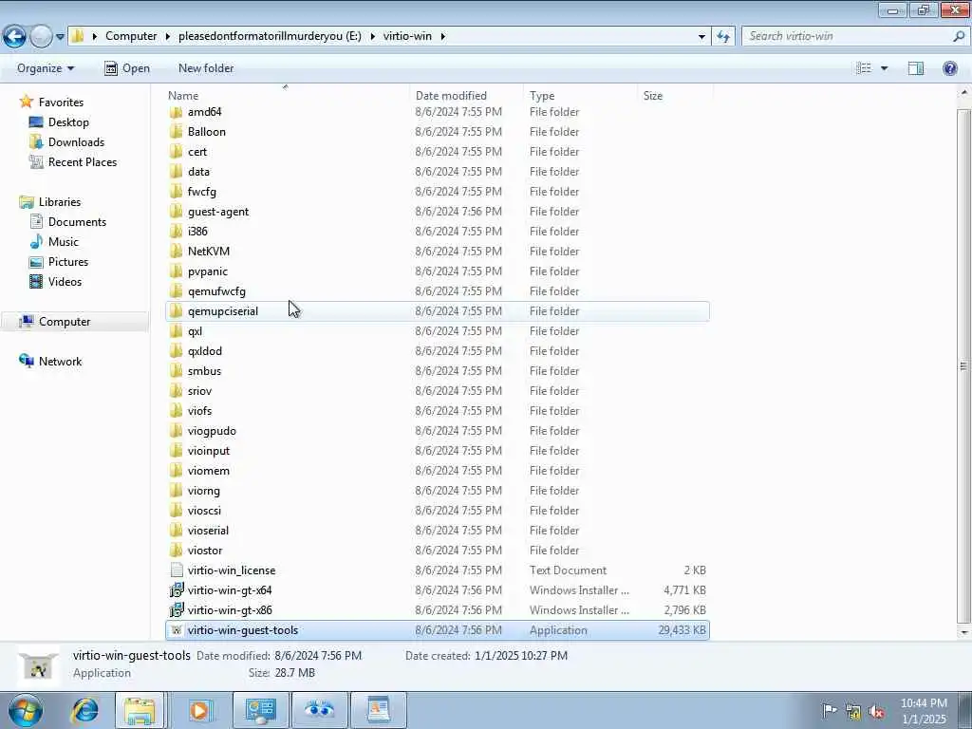This screenshot has width=972, height=729.
Task: Click the scrollbar down arrow
Action: tap(963, 632)
